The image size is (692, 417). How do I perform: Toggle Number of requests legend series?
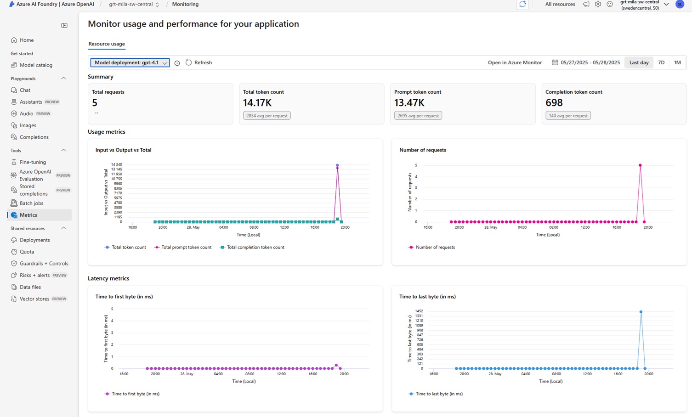click(431, 247)
